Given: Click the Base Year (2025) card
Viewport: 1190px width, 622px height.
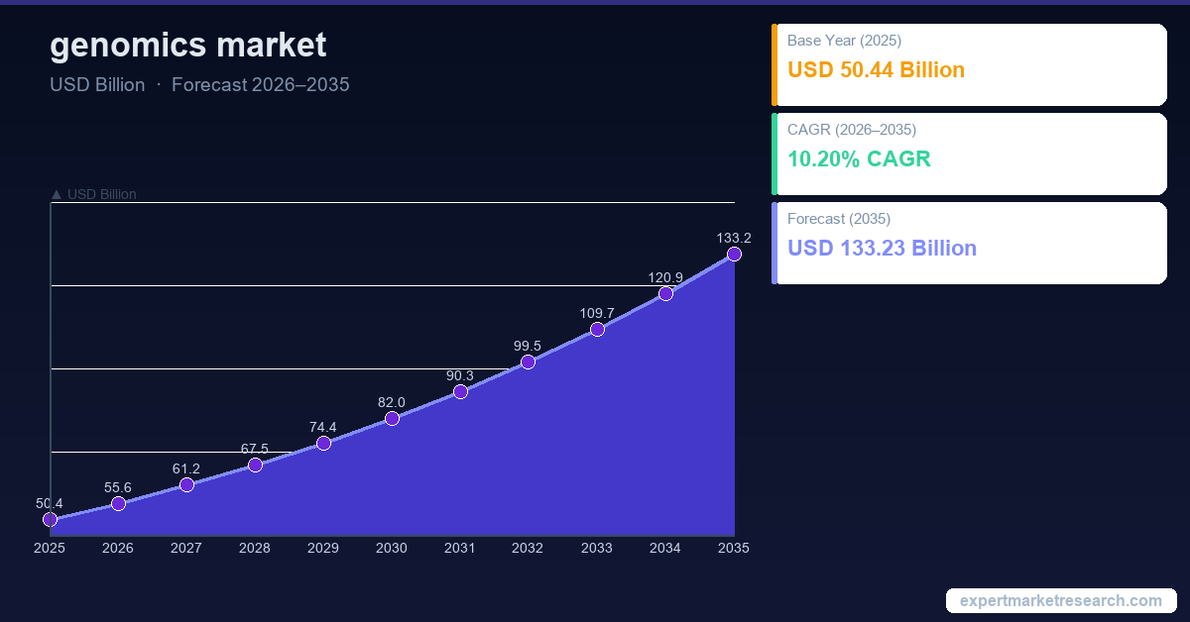Looking at the screenshot, I should point(970,64).
